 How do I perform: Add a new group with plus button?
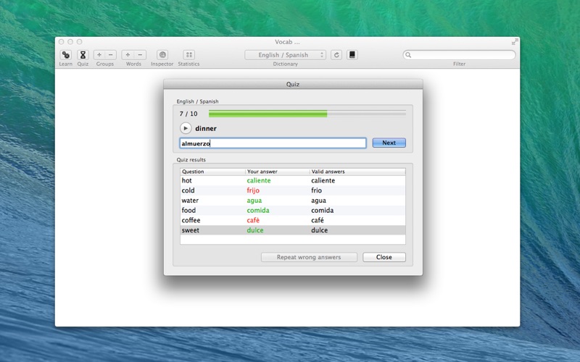[x=99, y=55]
